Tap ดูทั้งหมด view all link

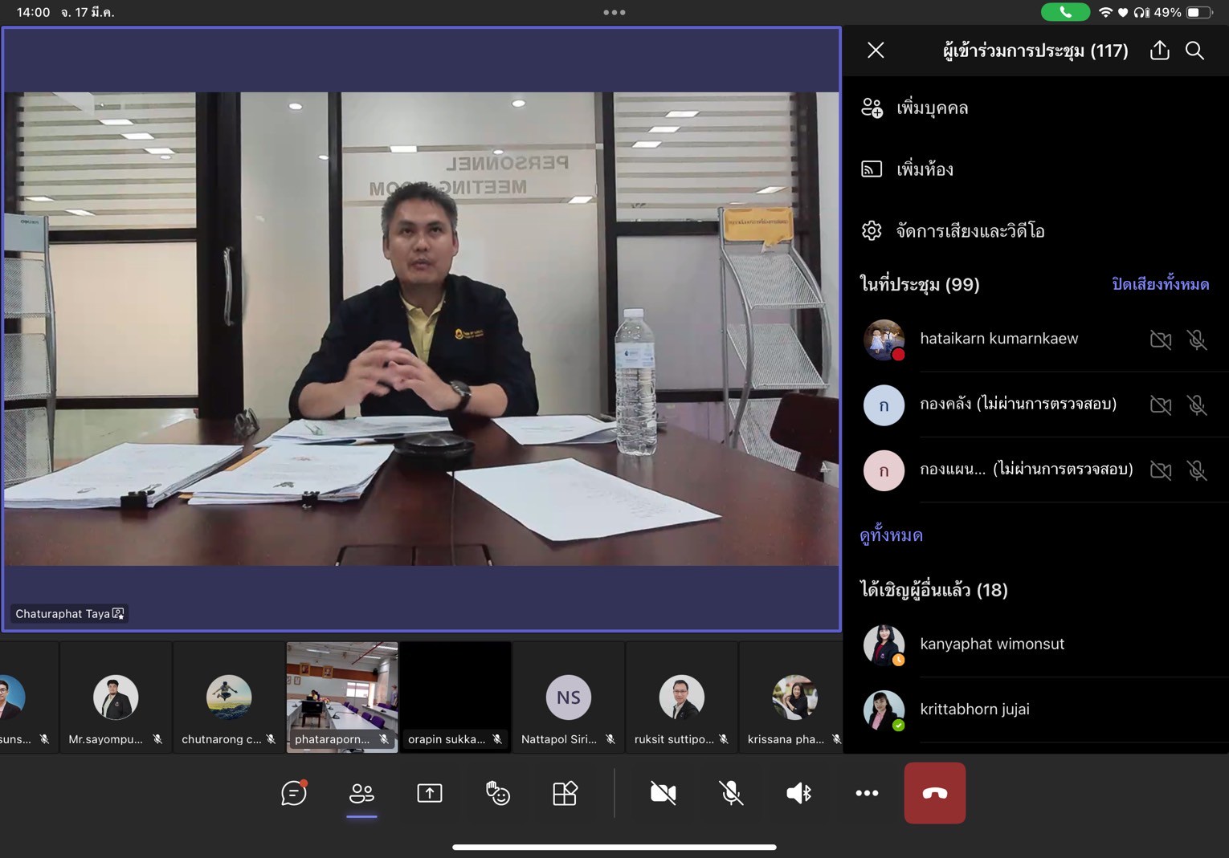pyautogui.click(x=891, y=535)
